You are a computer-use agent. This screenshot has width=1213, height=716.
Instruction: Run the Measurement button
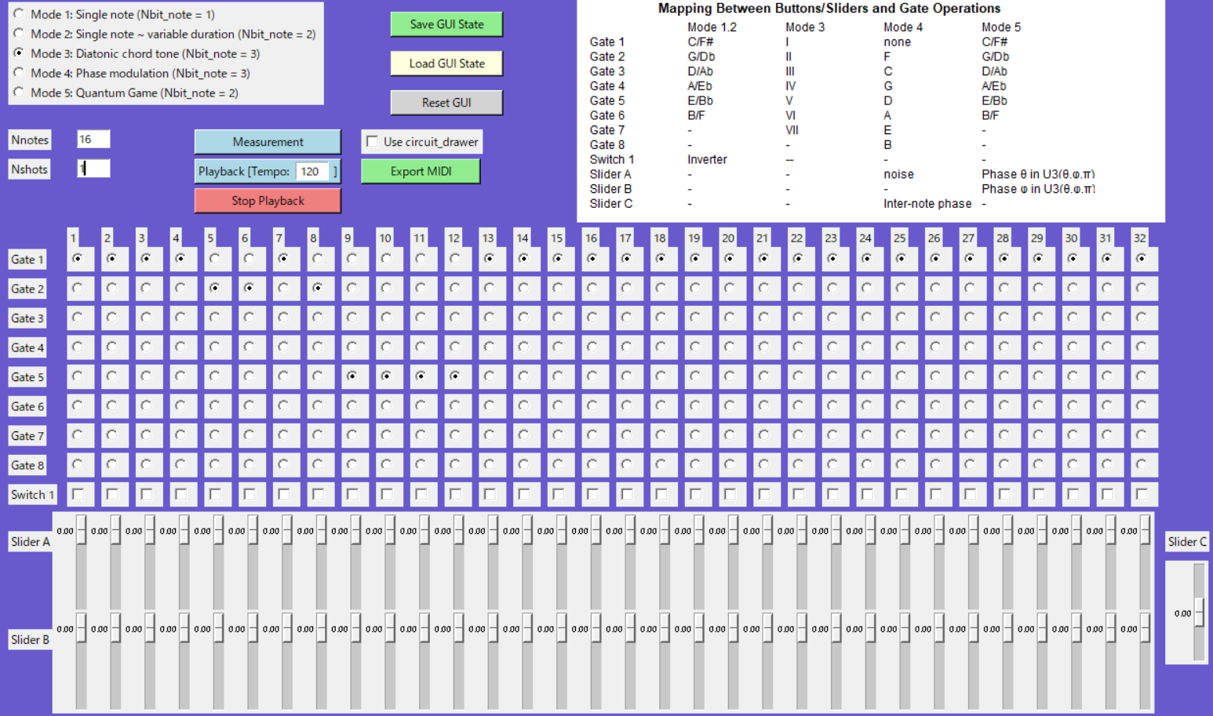point(268,142)
